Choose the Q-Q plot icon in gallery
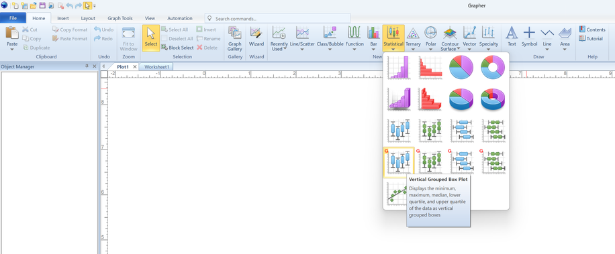The height and width of the screenshot is (254, 615). coord(397,194)
